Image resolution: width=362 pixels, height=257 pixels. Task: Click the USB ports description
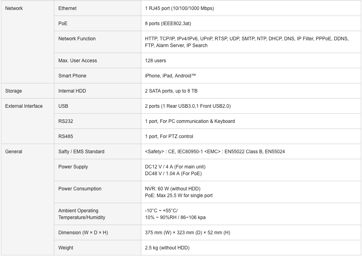click(188, 106)
